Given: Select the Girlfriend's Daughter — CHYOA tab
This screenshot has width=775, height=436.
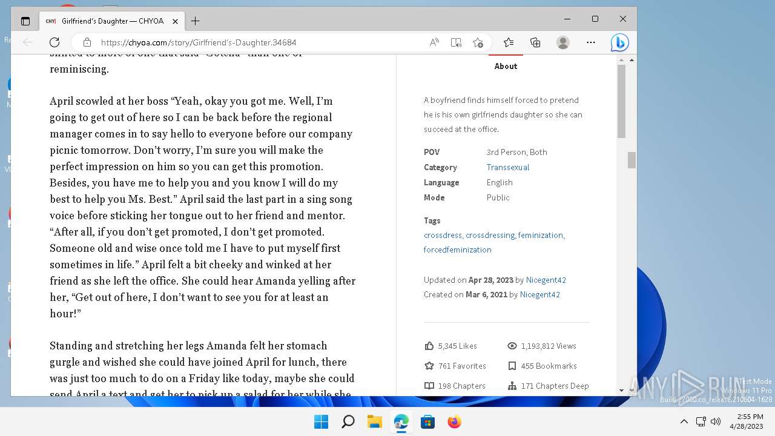Looking at the screenshot, I should point(112,21).
